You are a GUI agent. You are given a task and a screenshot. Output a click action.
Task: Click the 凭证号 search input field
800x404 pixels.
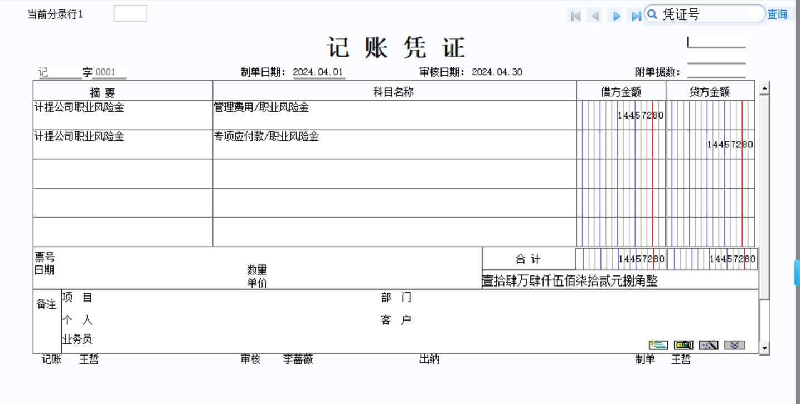point(711,14)
